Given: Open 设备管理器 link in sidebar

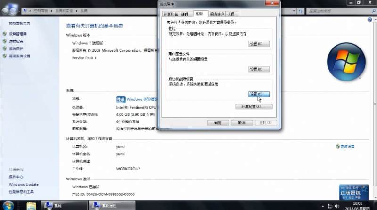Looking at the screenshot, I should coord(17,34).
